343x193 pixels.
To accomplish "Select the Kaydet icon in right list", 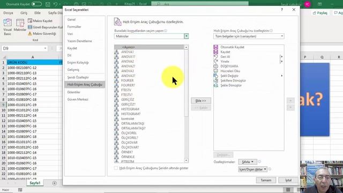I will coord(215,52).
